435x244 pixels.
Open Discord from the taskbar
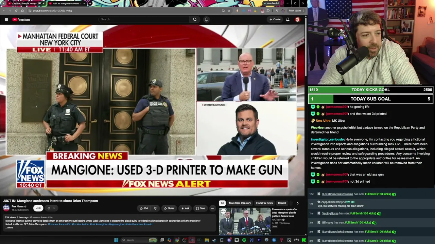229,240
